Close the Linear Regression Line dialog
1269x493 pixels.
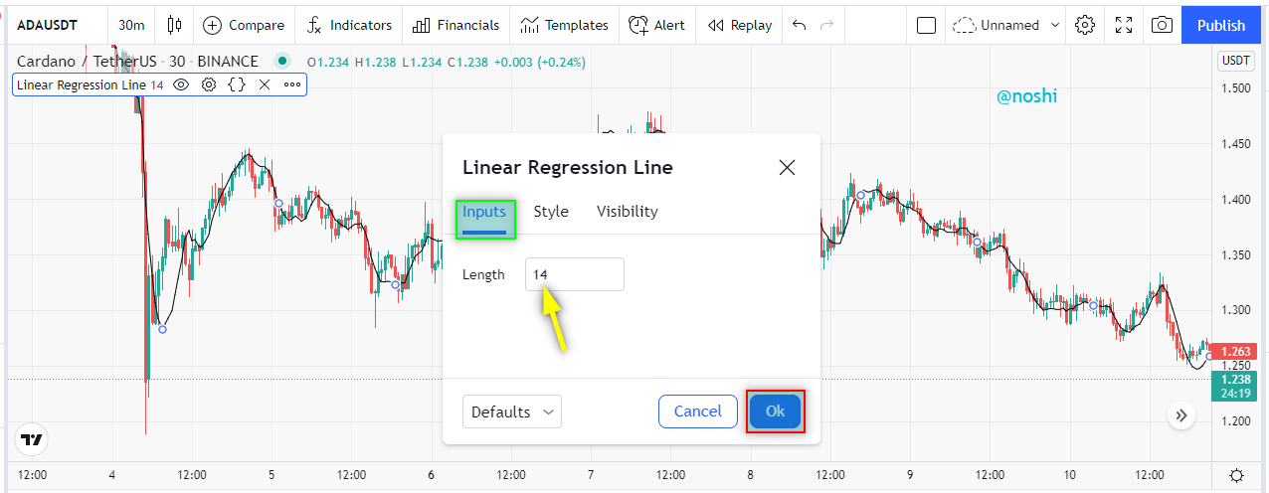click(x=787, y=167)
